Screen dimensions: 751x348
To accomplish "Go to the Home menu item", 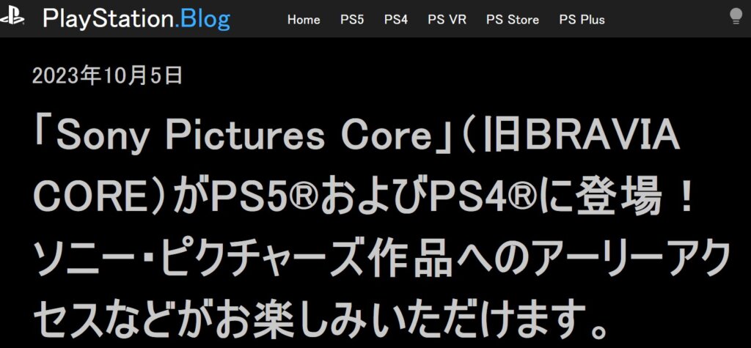I will click(x=304, y=20).
